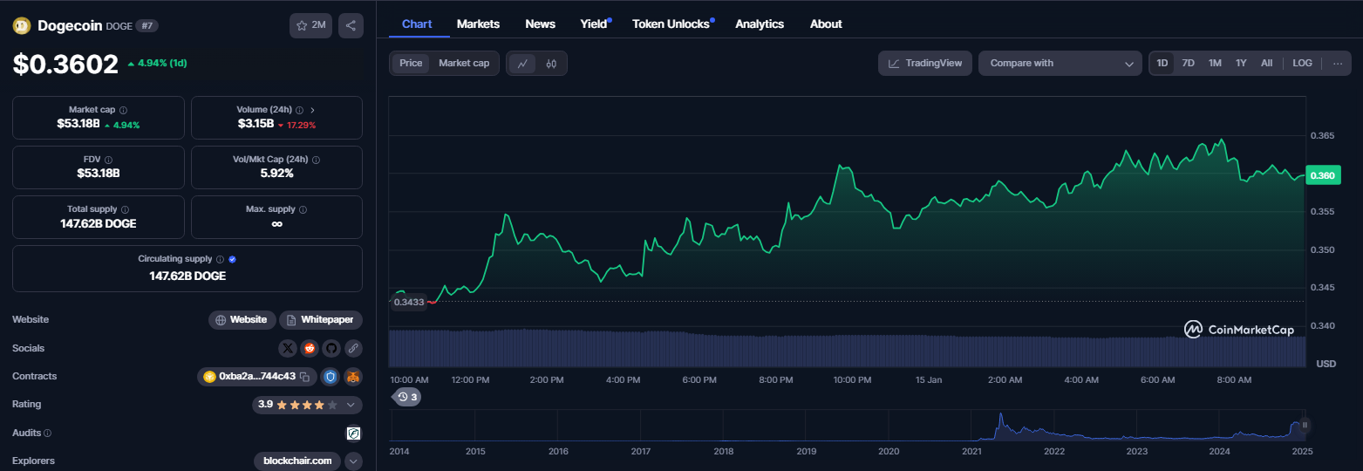Open the X (Twitter) social link
The height and width of the screenshot is (471, 1363).
288,348
